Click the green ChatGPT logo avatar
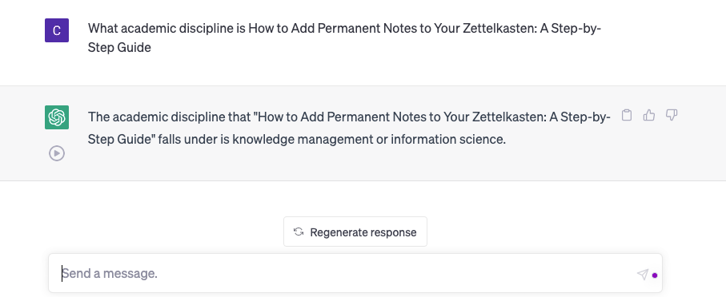This screenshot has width=726, height=297. tap(57, 117)
